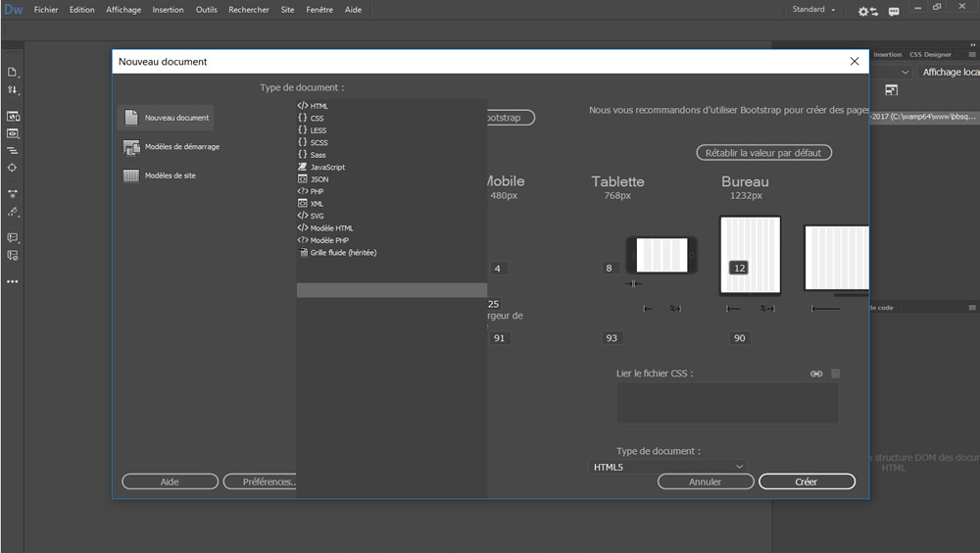Open the Affichage local dropdown
The width and height of the screenshot is (980, 553).
pos(944,73)
